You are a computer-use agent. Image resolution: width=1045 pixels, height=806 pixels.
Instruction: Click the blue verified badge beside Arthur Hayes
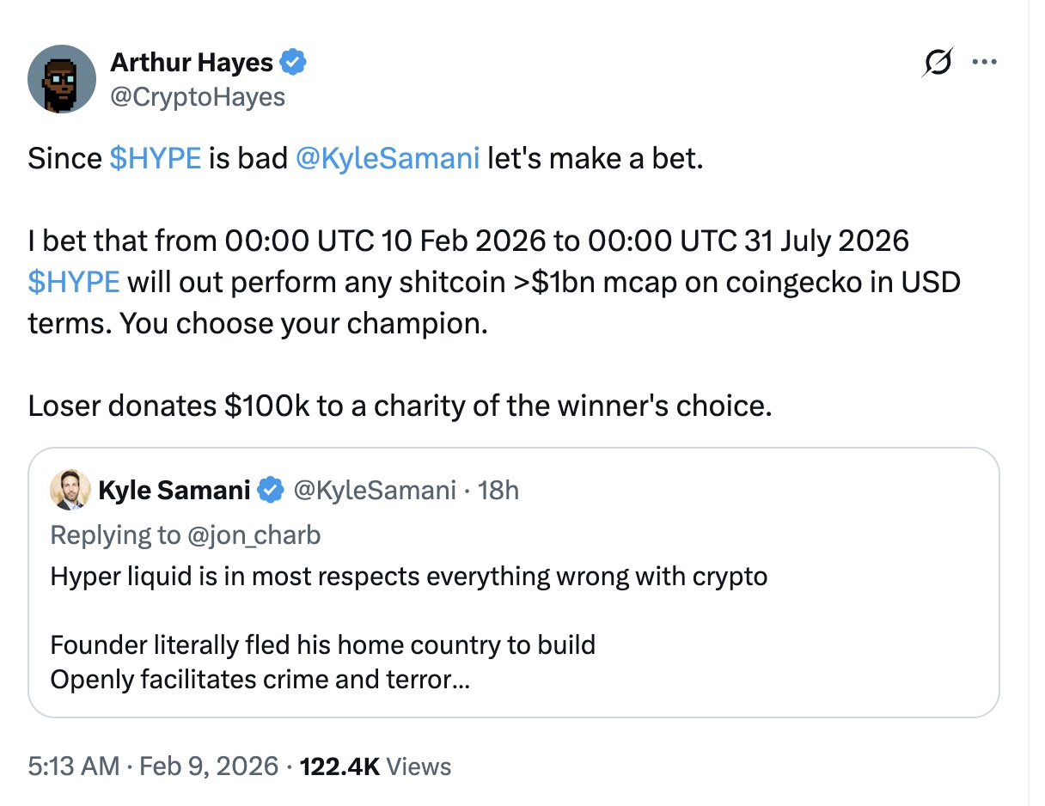point(294,63)
